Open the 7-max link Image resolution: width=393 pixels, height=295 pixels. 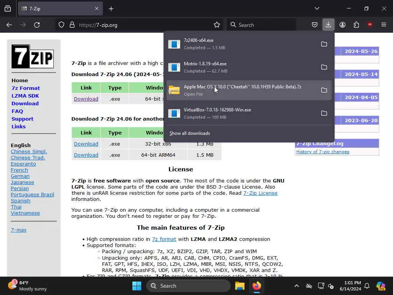(x=18, y=230)
